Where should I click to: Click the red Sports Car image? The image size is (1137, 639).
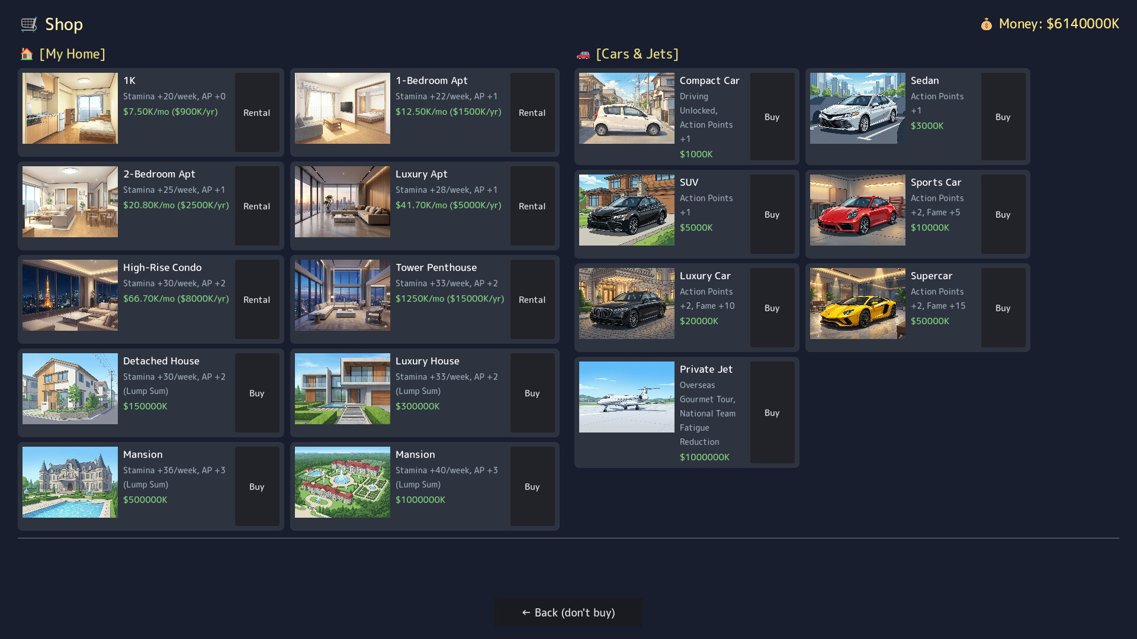click(x=857, y=210)
